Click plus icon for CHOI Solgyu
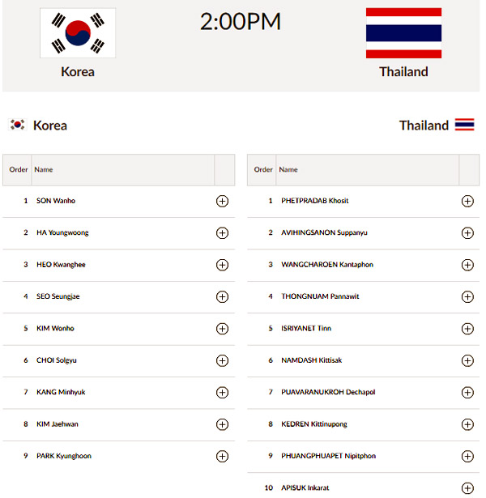Viewport: 486px width, 498px height. 223,360
